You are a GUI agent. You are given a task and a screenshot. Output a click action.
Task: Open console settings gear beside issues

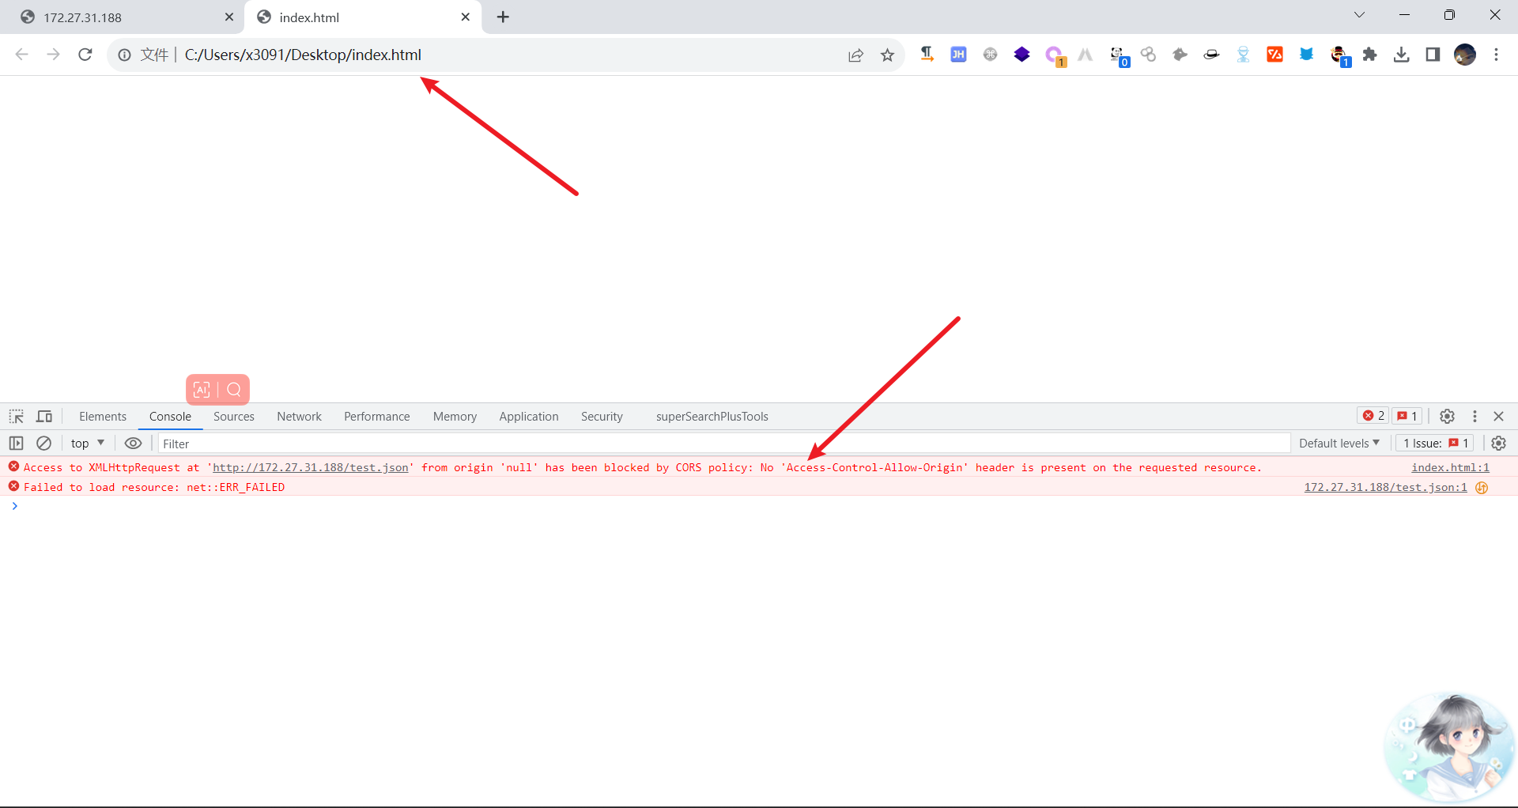[x=1498, y=444]
